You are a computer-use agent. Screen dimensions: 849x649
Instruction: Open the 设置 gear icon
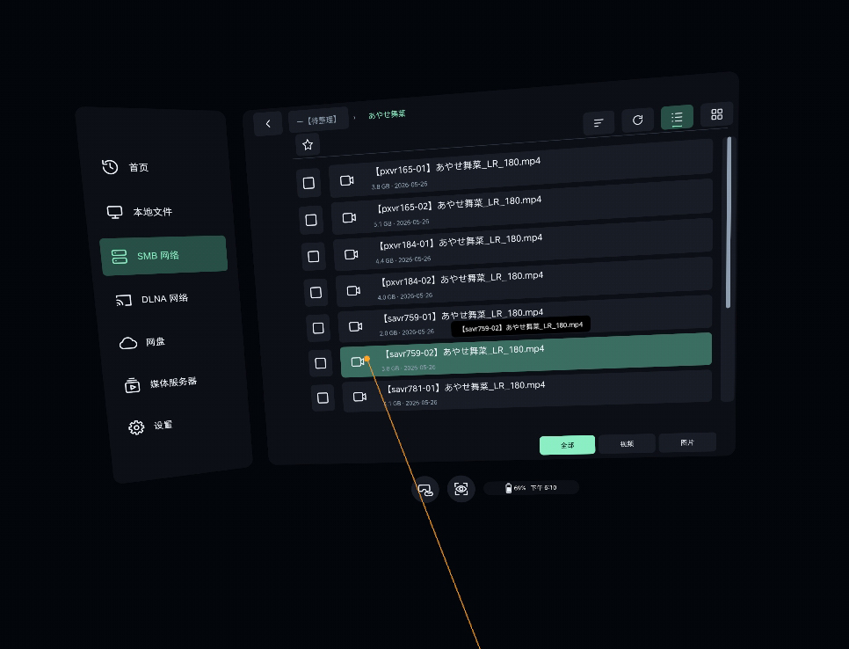pos(136,427)
